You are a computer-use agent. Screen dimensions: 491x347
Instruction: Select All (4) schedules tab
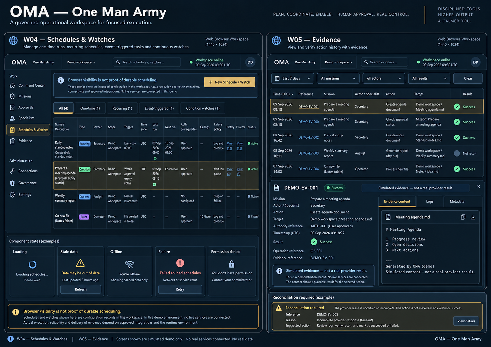pyautogui.click(x=64, y=108)
